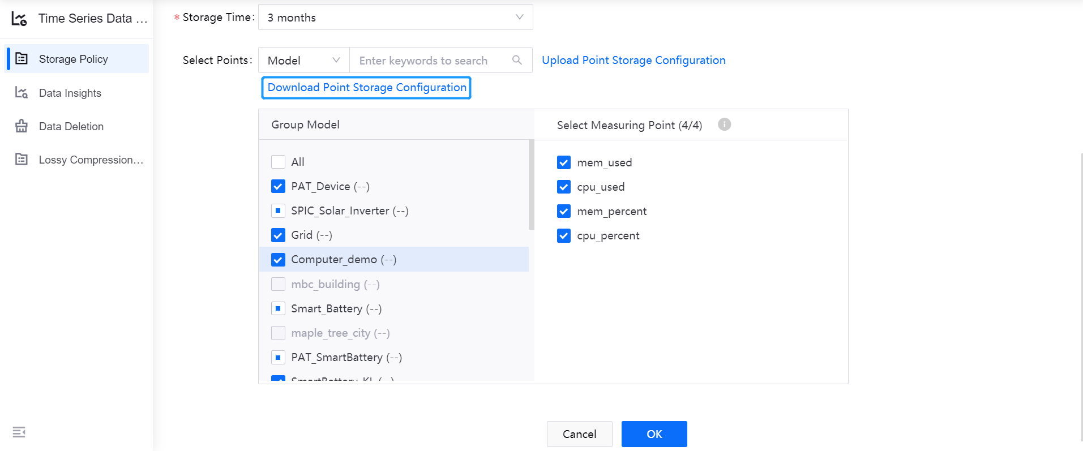Screen dimensions: 1083x451
Task: Collapse the sidebar with the menu icon
Action: coord(19,432)
